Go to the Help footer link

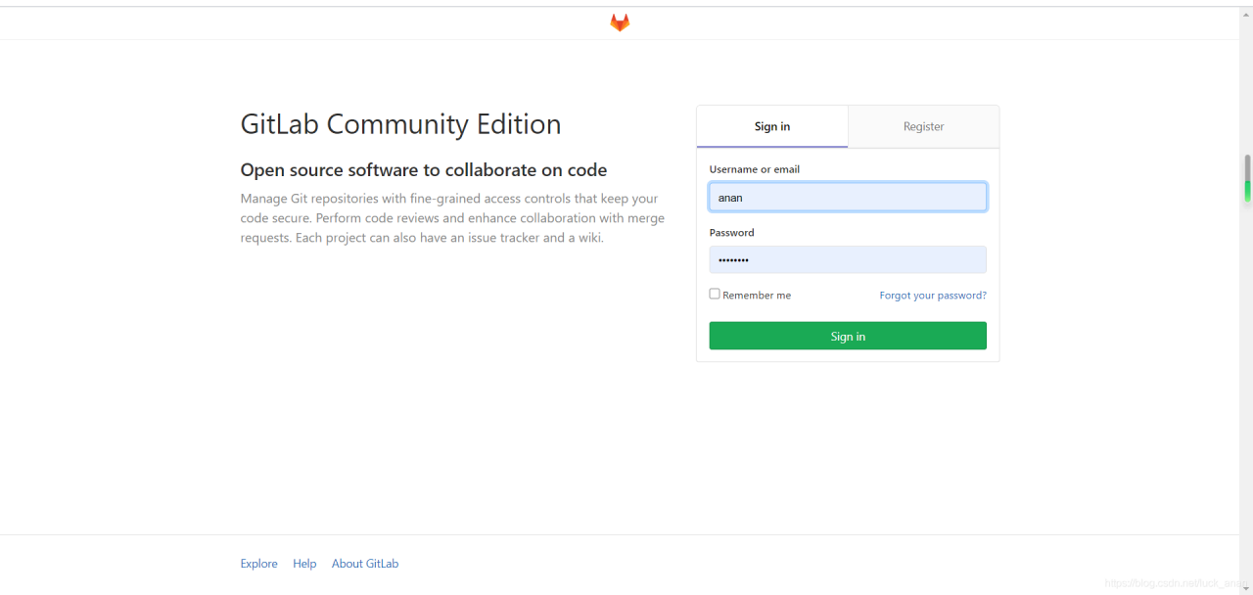tap(304, 564)
